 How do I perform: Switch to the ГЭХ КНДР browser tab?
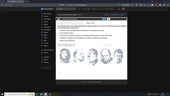pyautogui.click(x=16, y=2)
